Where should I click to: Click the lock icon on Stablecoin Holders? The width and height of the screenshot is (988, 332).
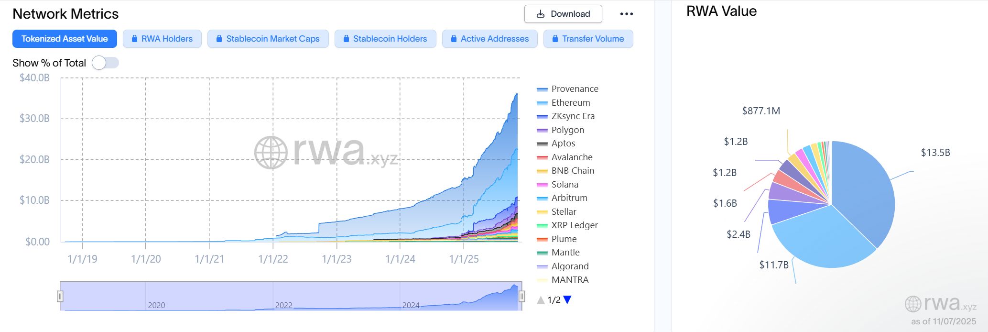(x=346, y=39)
